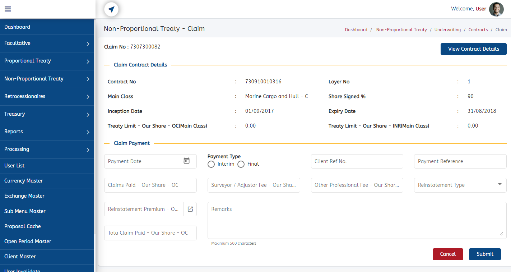The width and height of the screenshot is (511, 272).
Task: Click the Client Ref No. field
Action: [357, 161]
